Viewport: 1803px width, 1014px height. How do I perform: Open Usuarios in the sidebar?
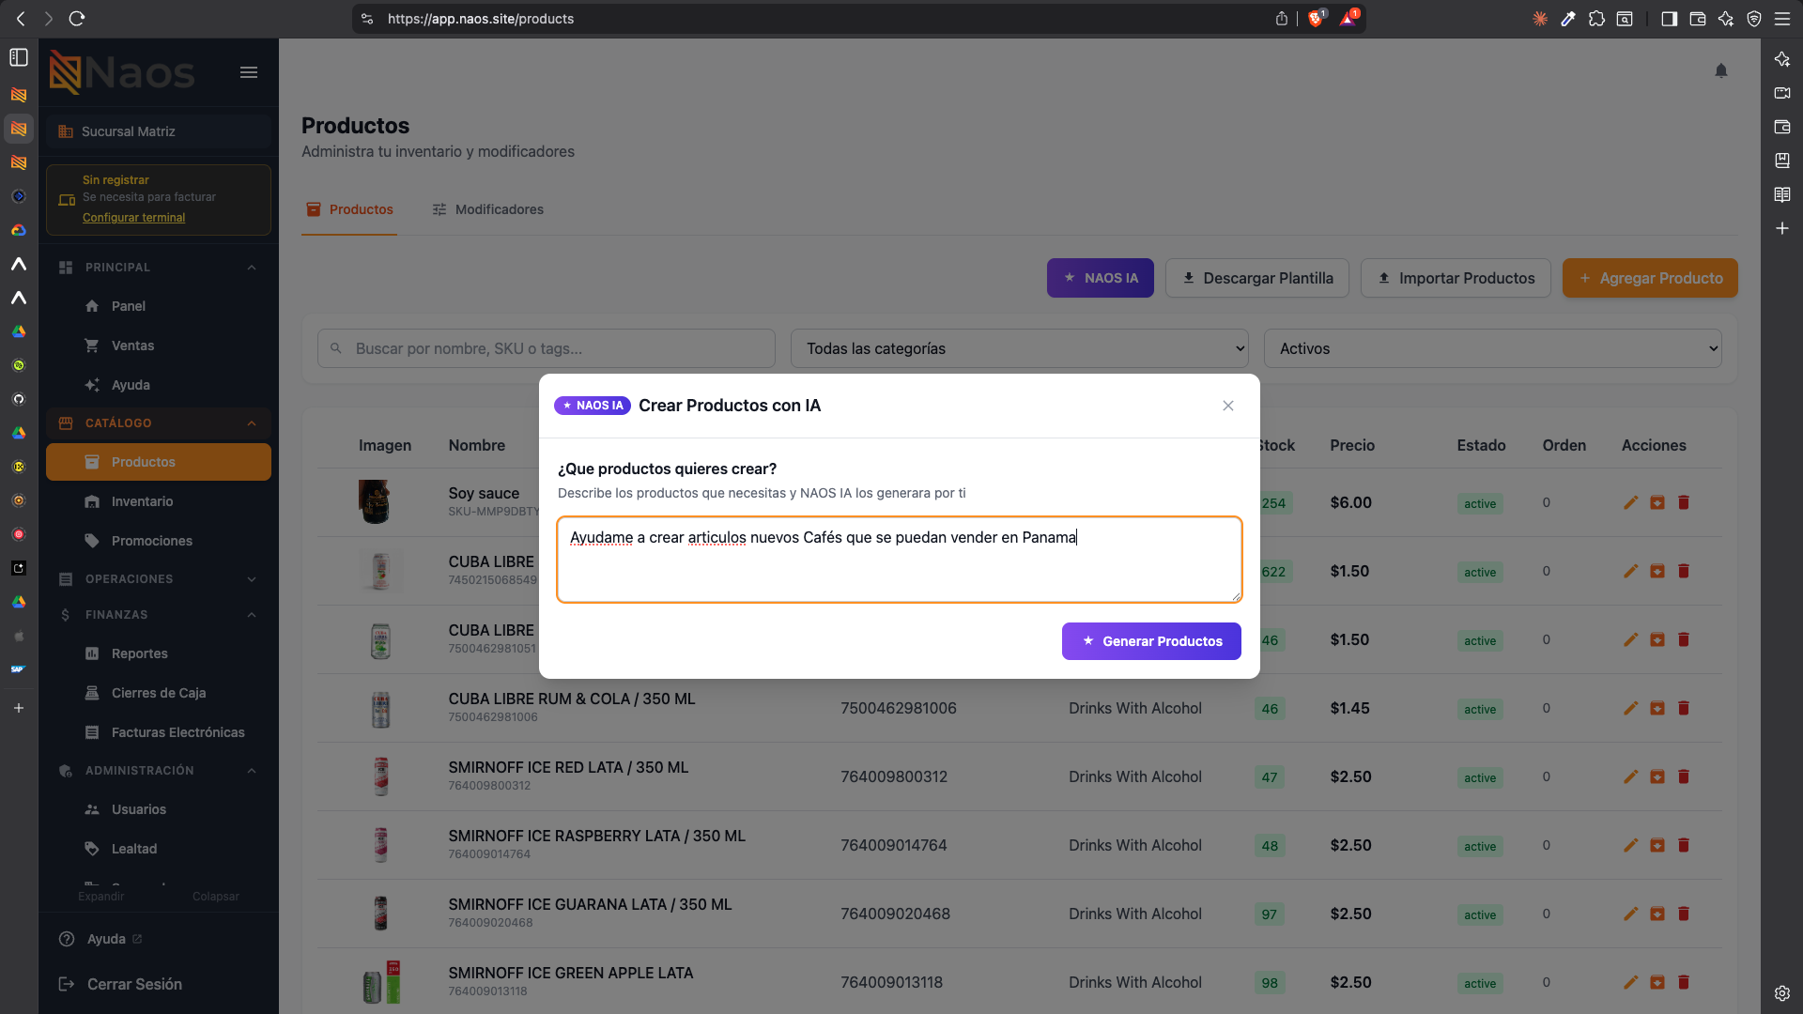click(x=159, y=809)
